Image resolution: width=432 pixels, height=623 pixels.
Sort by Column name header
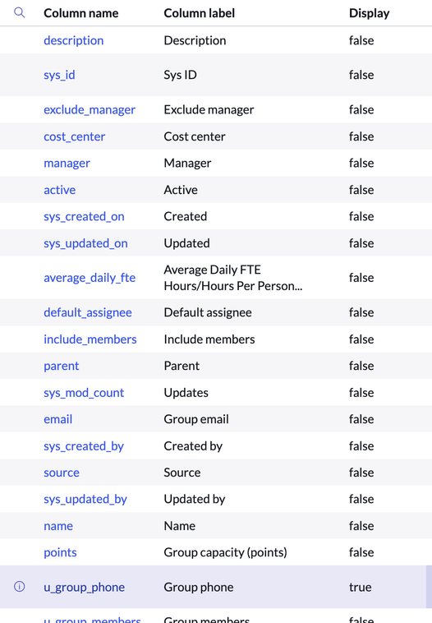click(x=81, y=13)
